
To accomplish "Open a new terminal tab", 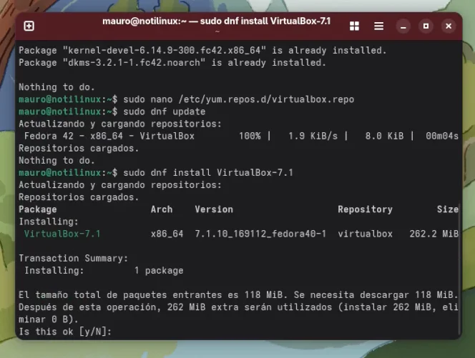I will (x=29, y=26).
